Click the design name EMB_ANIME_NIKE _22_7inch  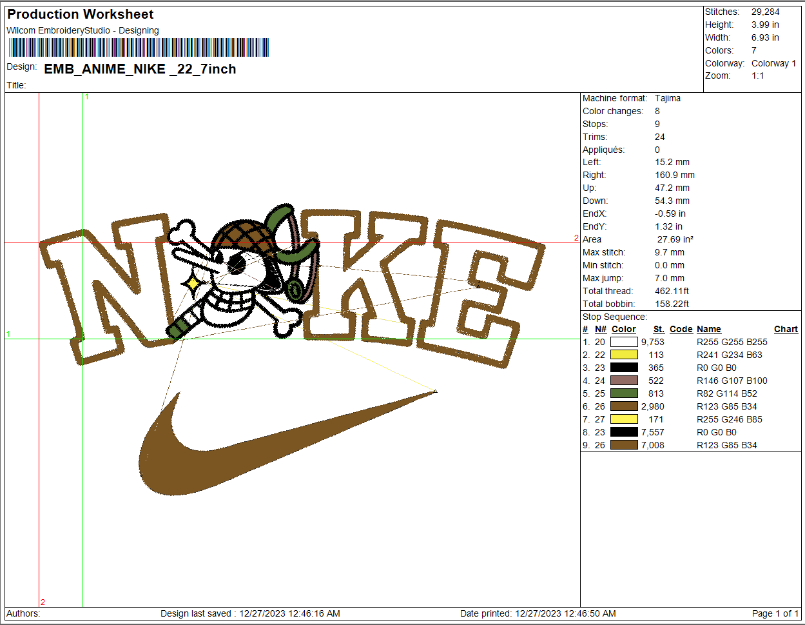pos(140,69)
